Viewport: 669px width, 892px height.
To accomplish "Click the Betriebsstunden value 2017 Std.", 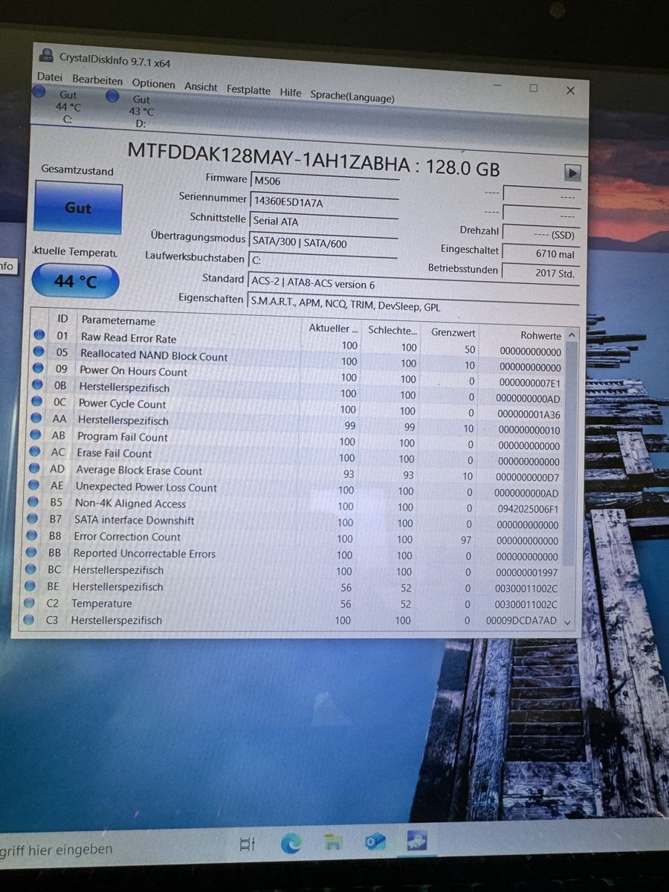I will [540, 273].
